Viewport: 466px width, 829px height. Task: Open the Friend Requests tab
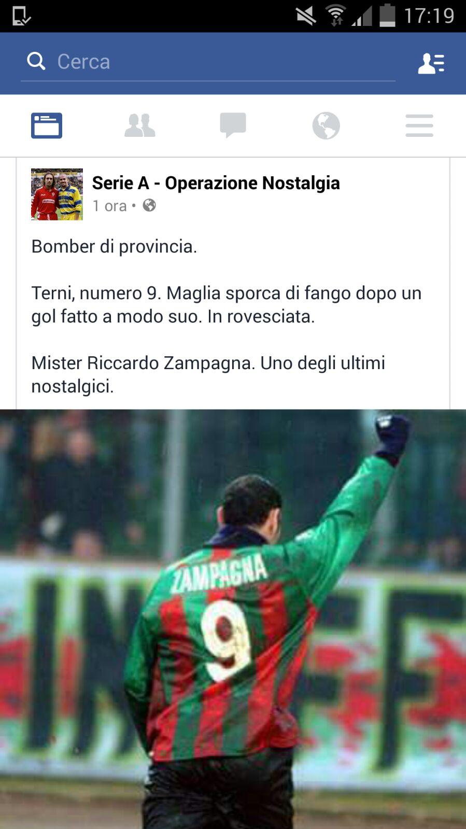(x=140, y=125)
